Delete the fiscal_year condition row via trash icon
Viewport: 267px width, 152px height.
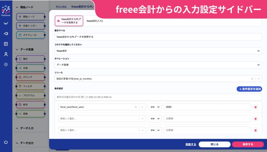pos(256,107)
